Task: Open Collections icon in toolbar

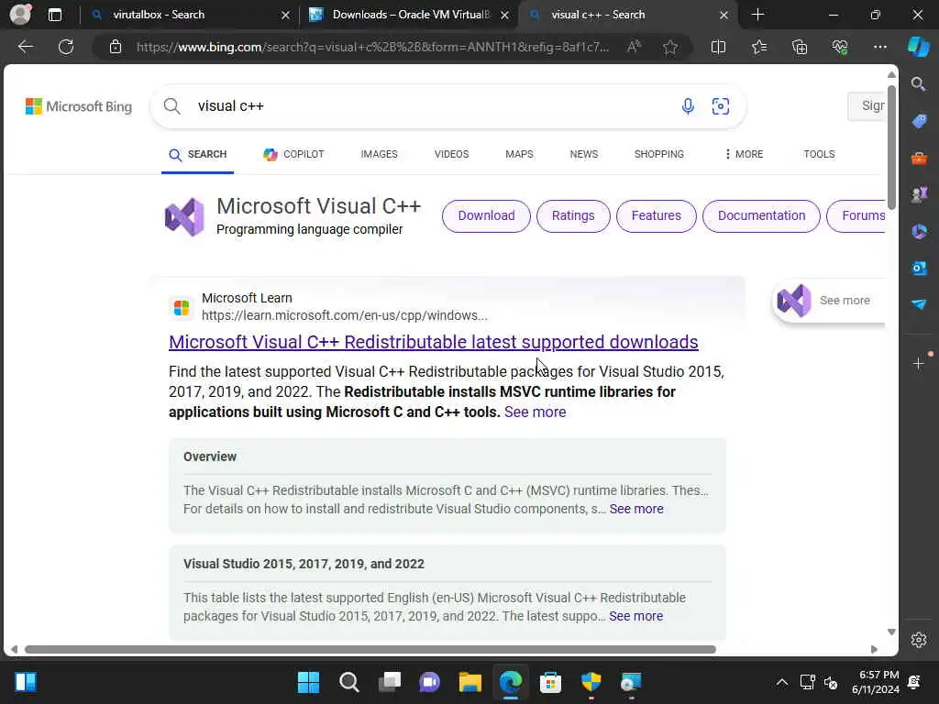Action: point(800,47)
